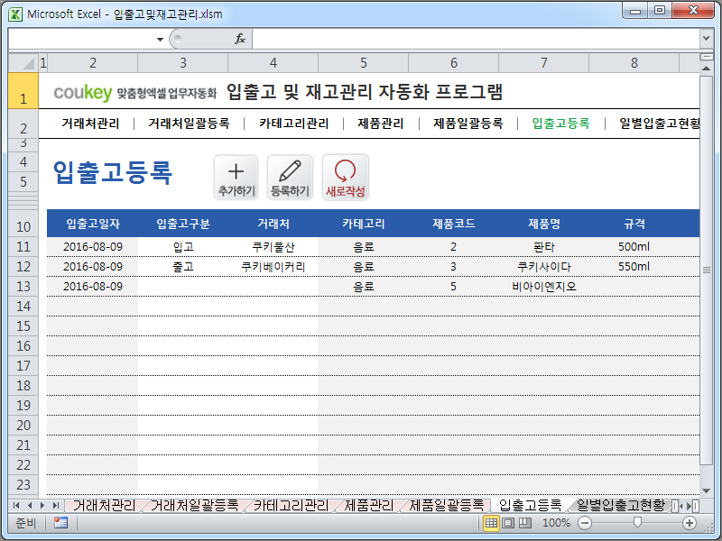Expand the formula bar chevron
This screenshot has width=722, height=541.
click(x=706, y=39)
